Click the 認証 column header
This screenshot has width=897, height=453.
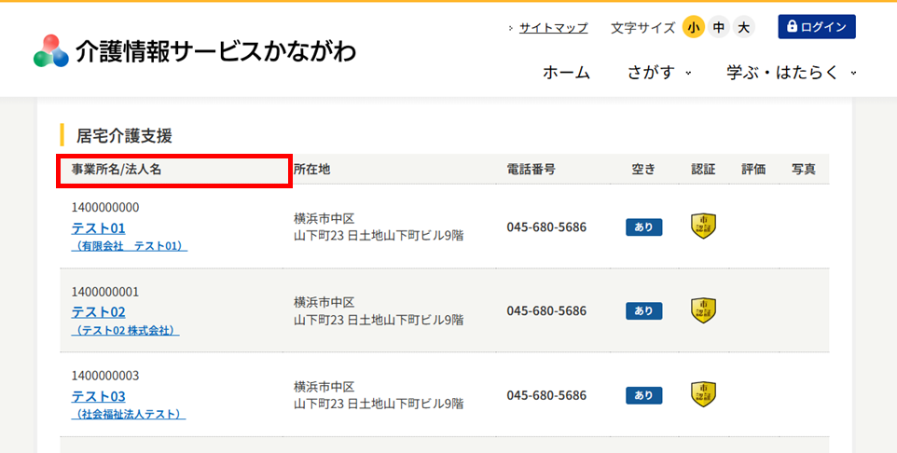coord(703,170)
